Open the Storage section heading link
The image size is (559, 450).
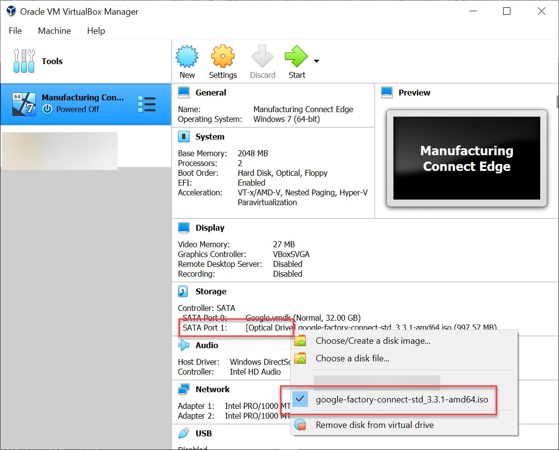pyautogui.click(x=211, y=291)
